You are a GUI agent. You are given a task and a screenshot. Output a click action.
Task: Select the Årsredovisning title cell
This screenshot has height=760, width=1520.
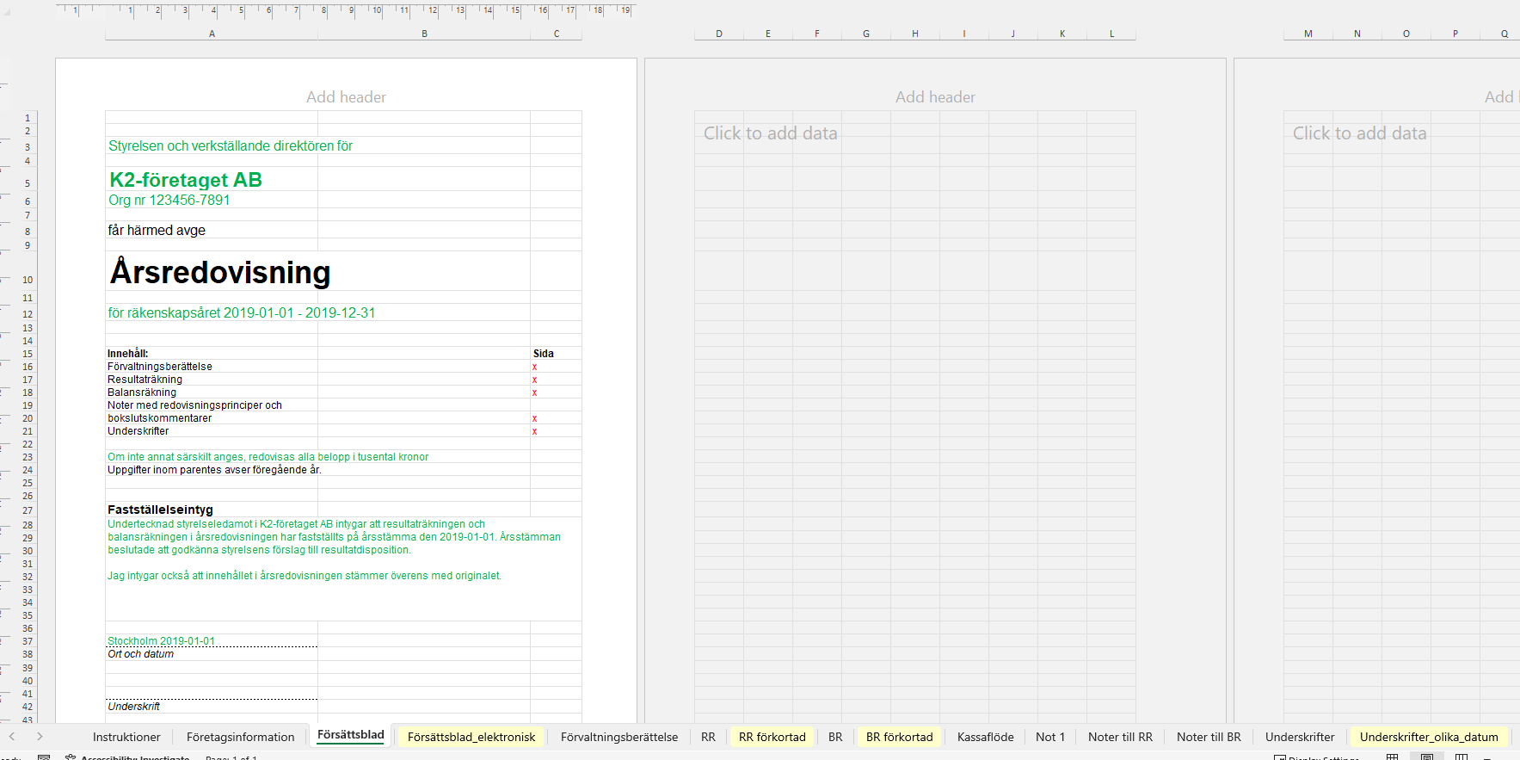pyautogui.click(x=220, y=272)
